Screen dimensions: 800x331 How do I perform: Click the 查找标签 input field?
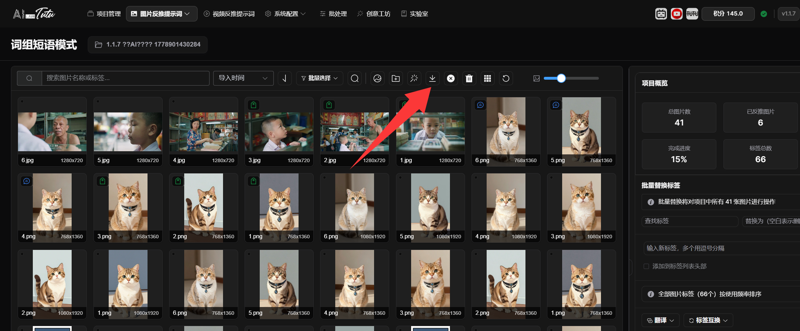[690, 221]
